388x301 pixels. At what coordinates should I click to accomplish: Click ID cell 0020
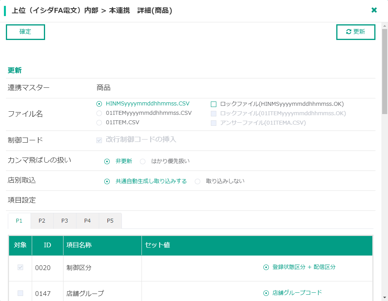[47, 268]
